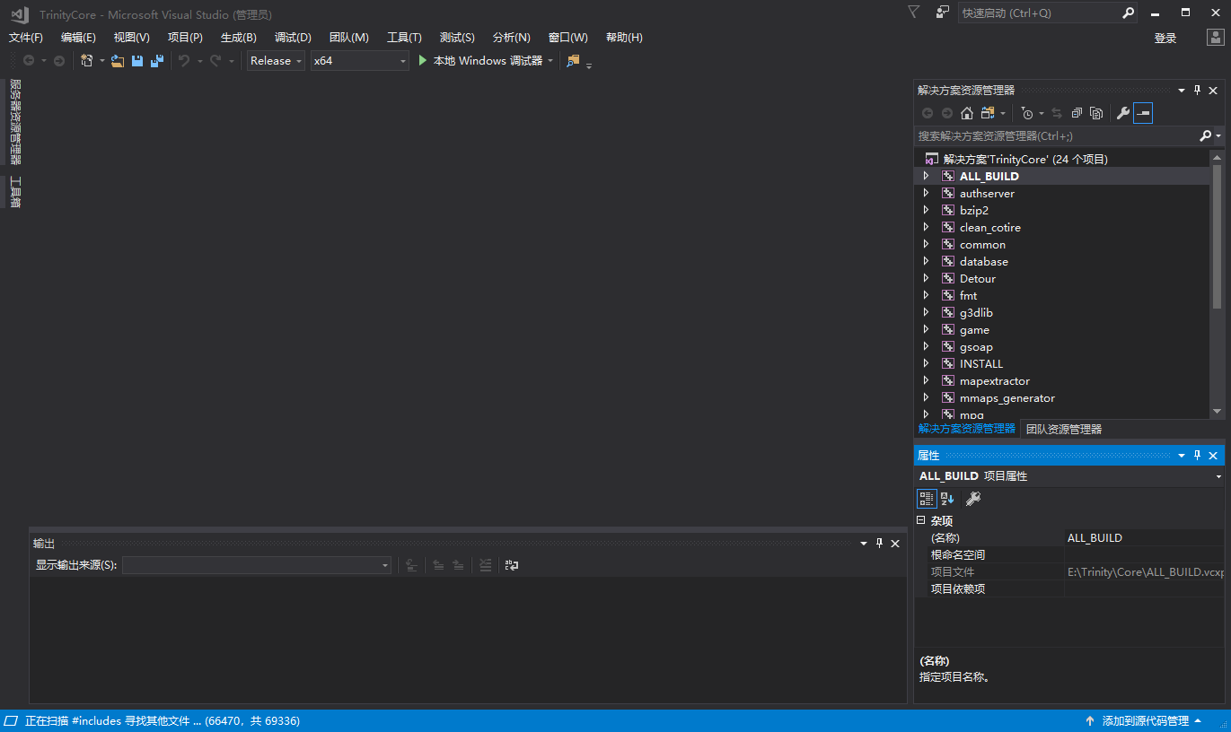
Task: Open the 服务器资源管理器 side tab
Action: (x=14, y=122)
